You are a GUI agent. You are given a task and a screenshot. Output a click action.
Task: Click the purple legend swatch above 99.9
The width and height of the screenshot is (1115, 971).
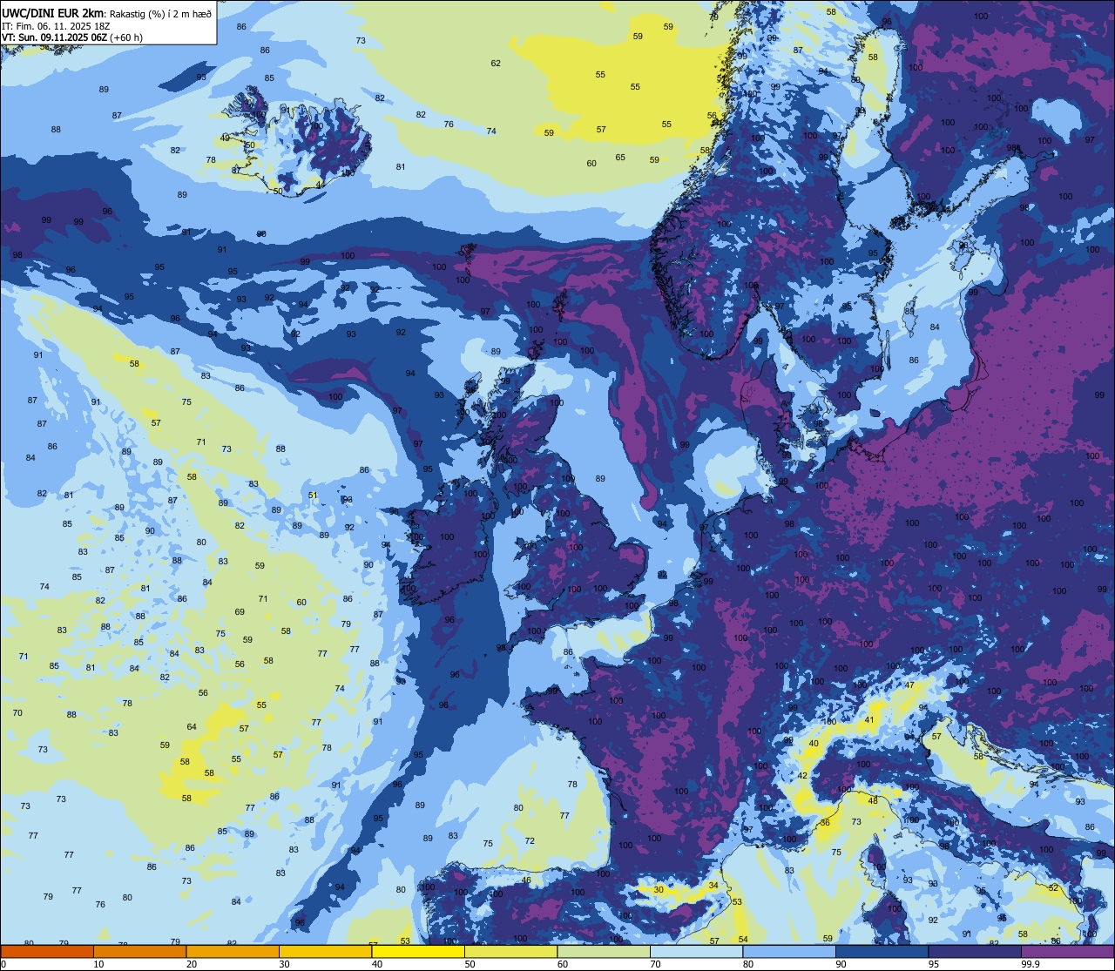point(1068,951)
